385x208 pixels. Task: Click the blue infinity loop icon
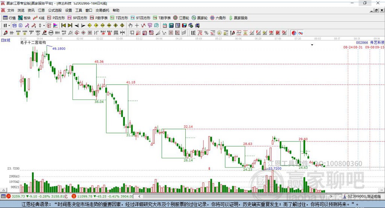click(300, 33)
